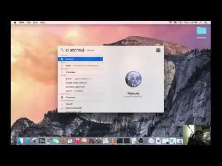Open Finder from the Dock
The height and width of the screenshot is (166, 222).
(x=20, y=141)
